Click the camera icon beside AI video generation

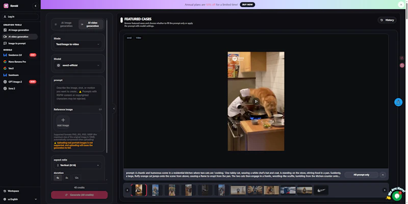pyautogui.click(x=5, y=37)
